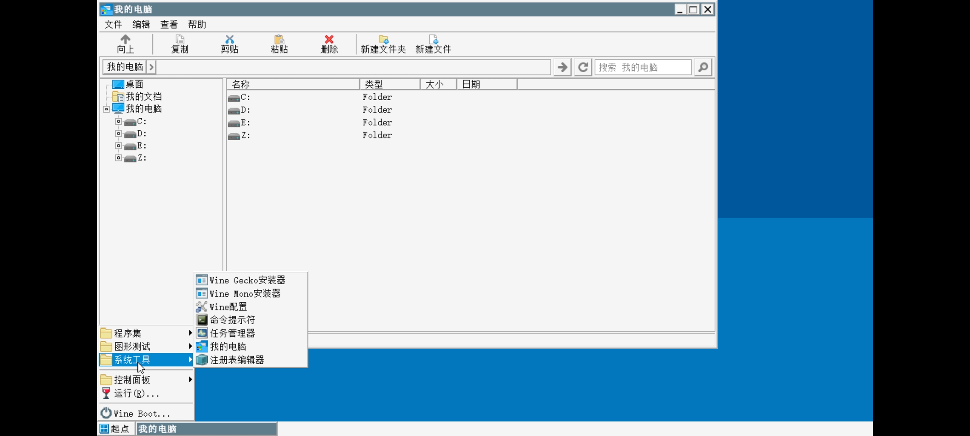Expand E: drive in tree
The height and width of the screenshot is (436, 970).
point(118,146)
